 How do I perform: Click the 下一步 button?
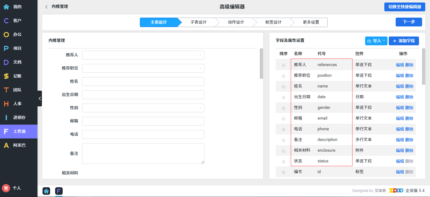coord(409,22)
